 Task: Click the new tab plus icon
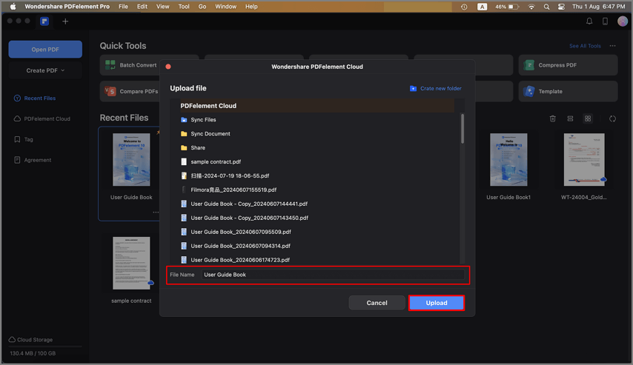(65, 21)
